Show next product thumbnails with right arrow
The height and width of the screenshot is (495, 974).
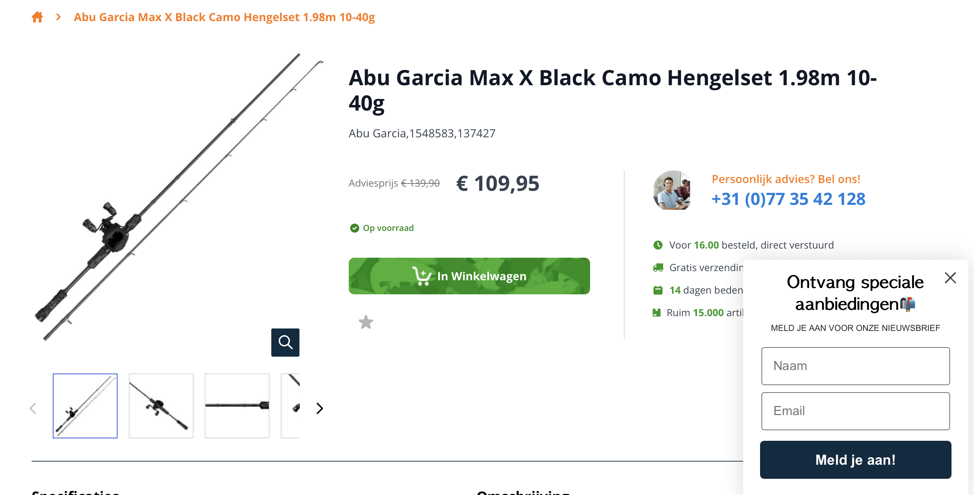(x=320, y=408)
